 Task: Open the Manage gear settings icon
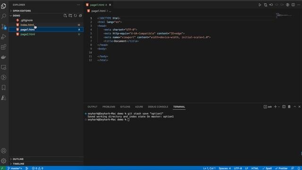[3, 161]
